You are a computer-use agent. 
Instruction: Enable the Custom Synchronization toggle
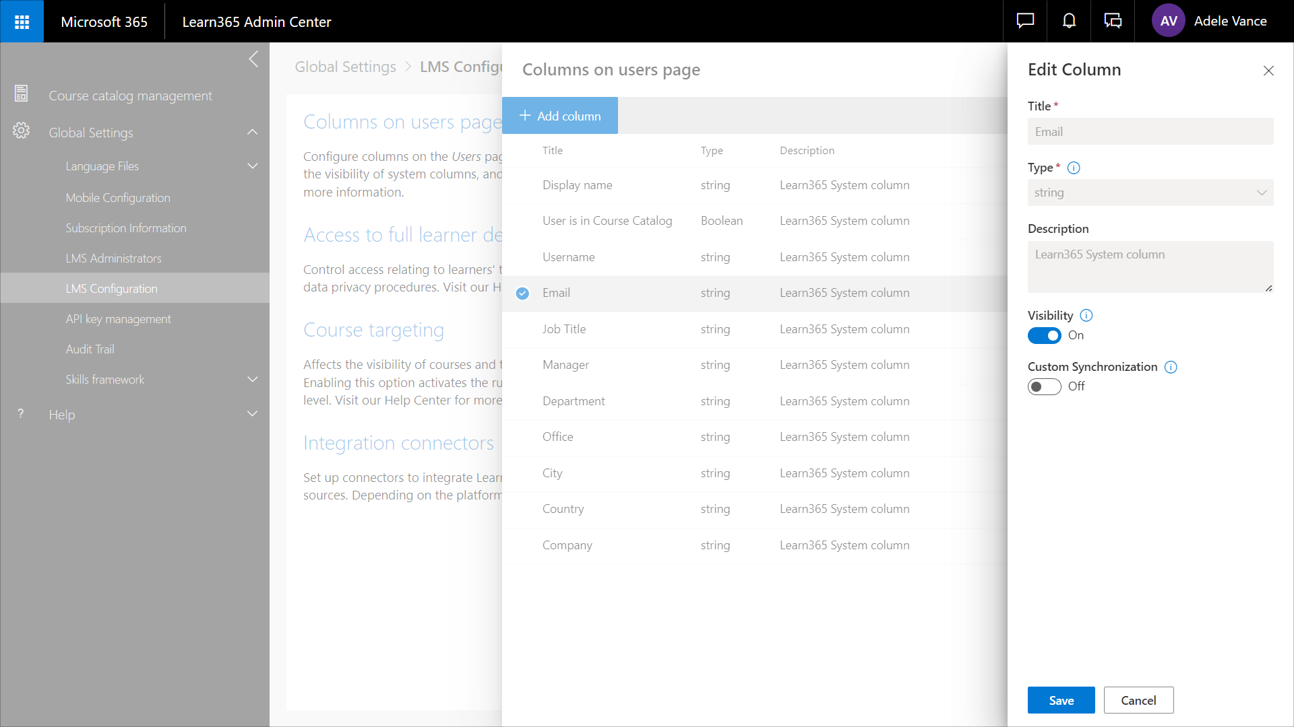click(x=1044, y=386)
